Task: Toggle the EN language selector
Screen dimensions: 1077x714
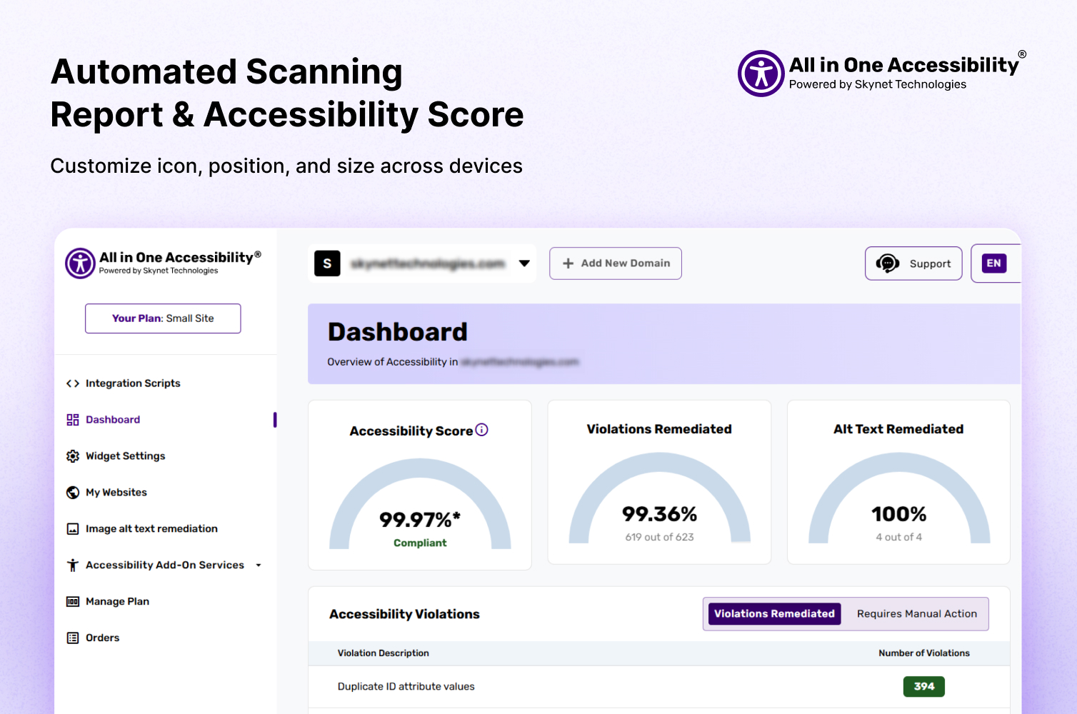Action: click(993, 263)
